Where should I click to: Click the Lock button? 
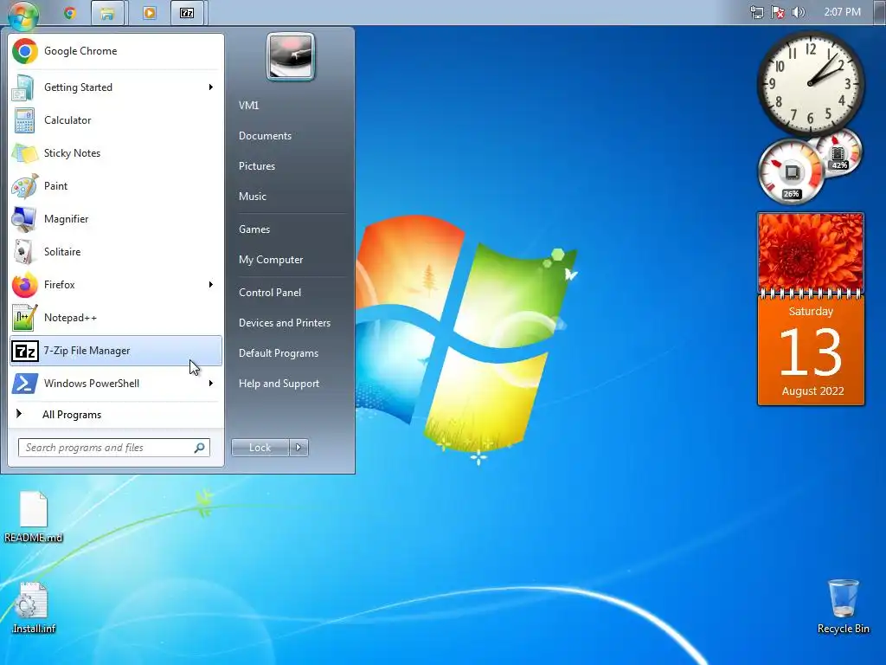point(260,448)
